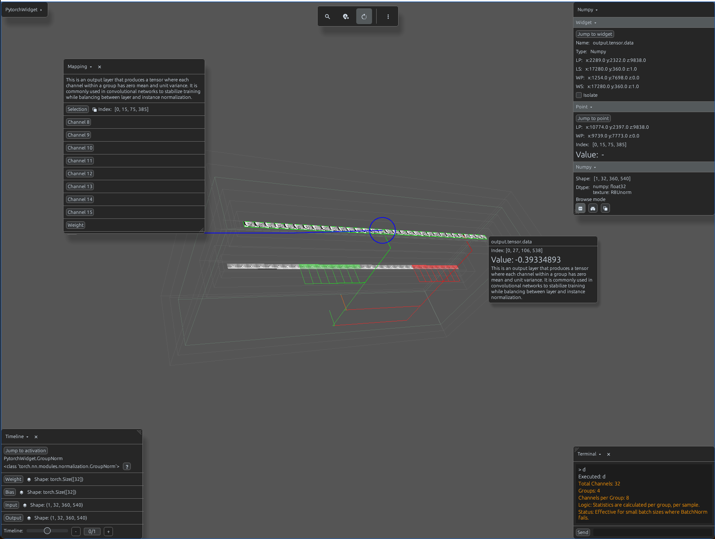Close the Timeline panel

click(36, 437)
